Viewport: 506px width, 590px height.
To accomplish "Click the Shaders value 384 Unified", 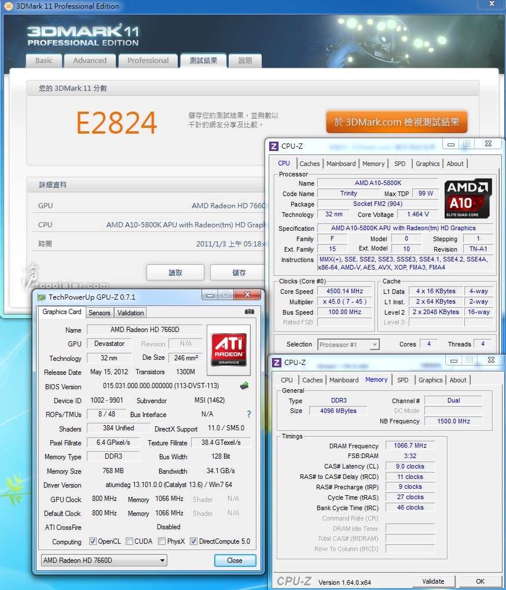I will 118,428.
